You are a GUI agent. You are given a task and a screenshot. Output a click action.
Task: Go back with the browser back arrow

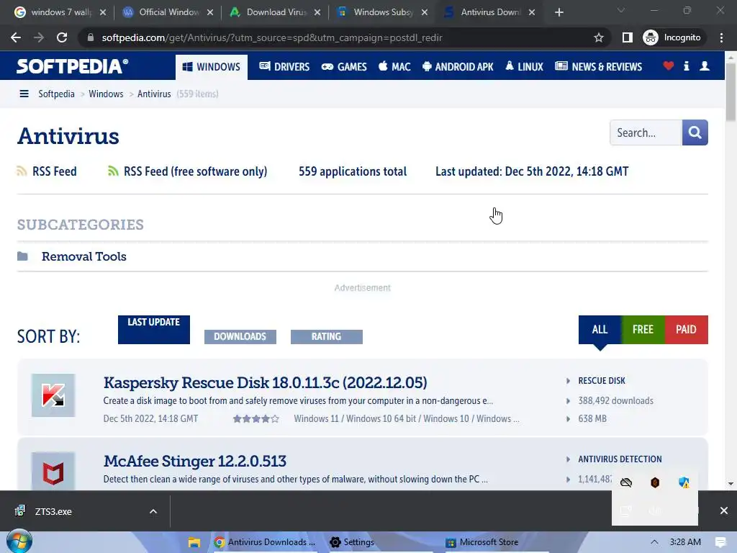[x=16, y=37]
